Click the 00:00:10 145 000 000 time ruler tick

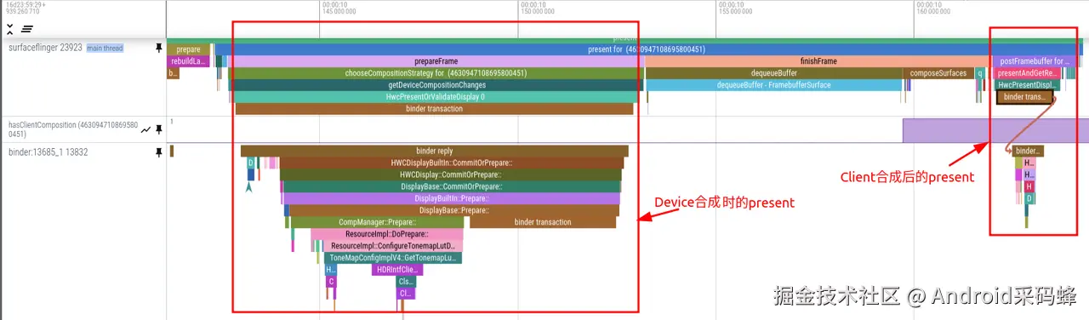point(339,9)
